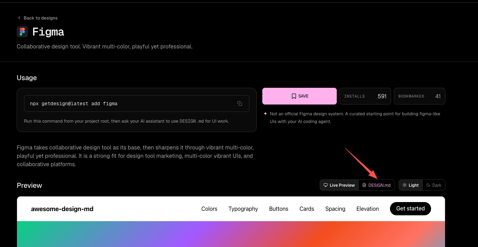The width and height of the screenshot is (478, 247).
Task: Switch preview to Light theme
Action: coord(411,185)
